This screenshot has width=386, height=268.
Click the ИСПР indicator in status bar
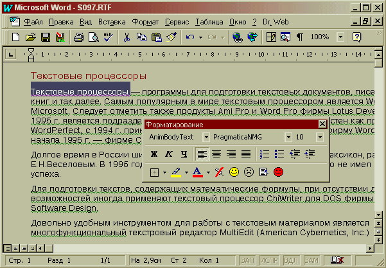click(268, 260)
